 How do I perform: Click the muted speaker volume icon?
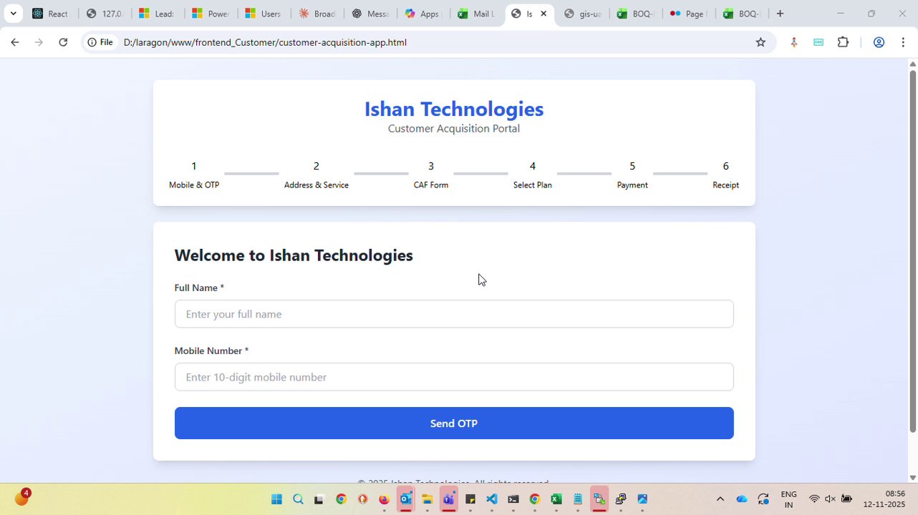point(830,499)
